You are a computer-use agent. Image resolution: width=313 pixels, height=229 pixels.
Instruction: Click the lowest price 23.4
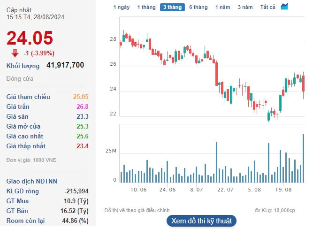coord(83,146)
